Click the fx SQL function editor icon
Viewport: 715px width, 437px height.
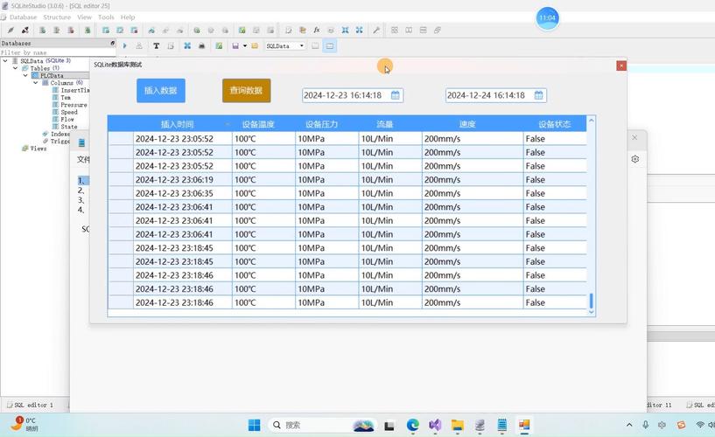pyautogui.click(x=317, y=31)
